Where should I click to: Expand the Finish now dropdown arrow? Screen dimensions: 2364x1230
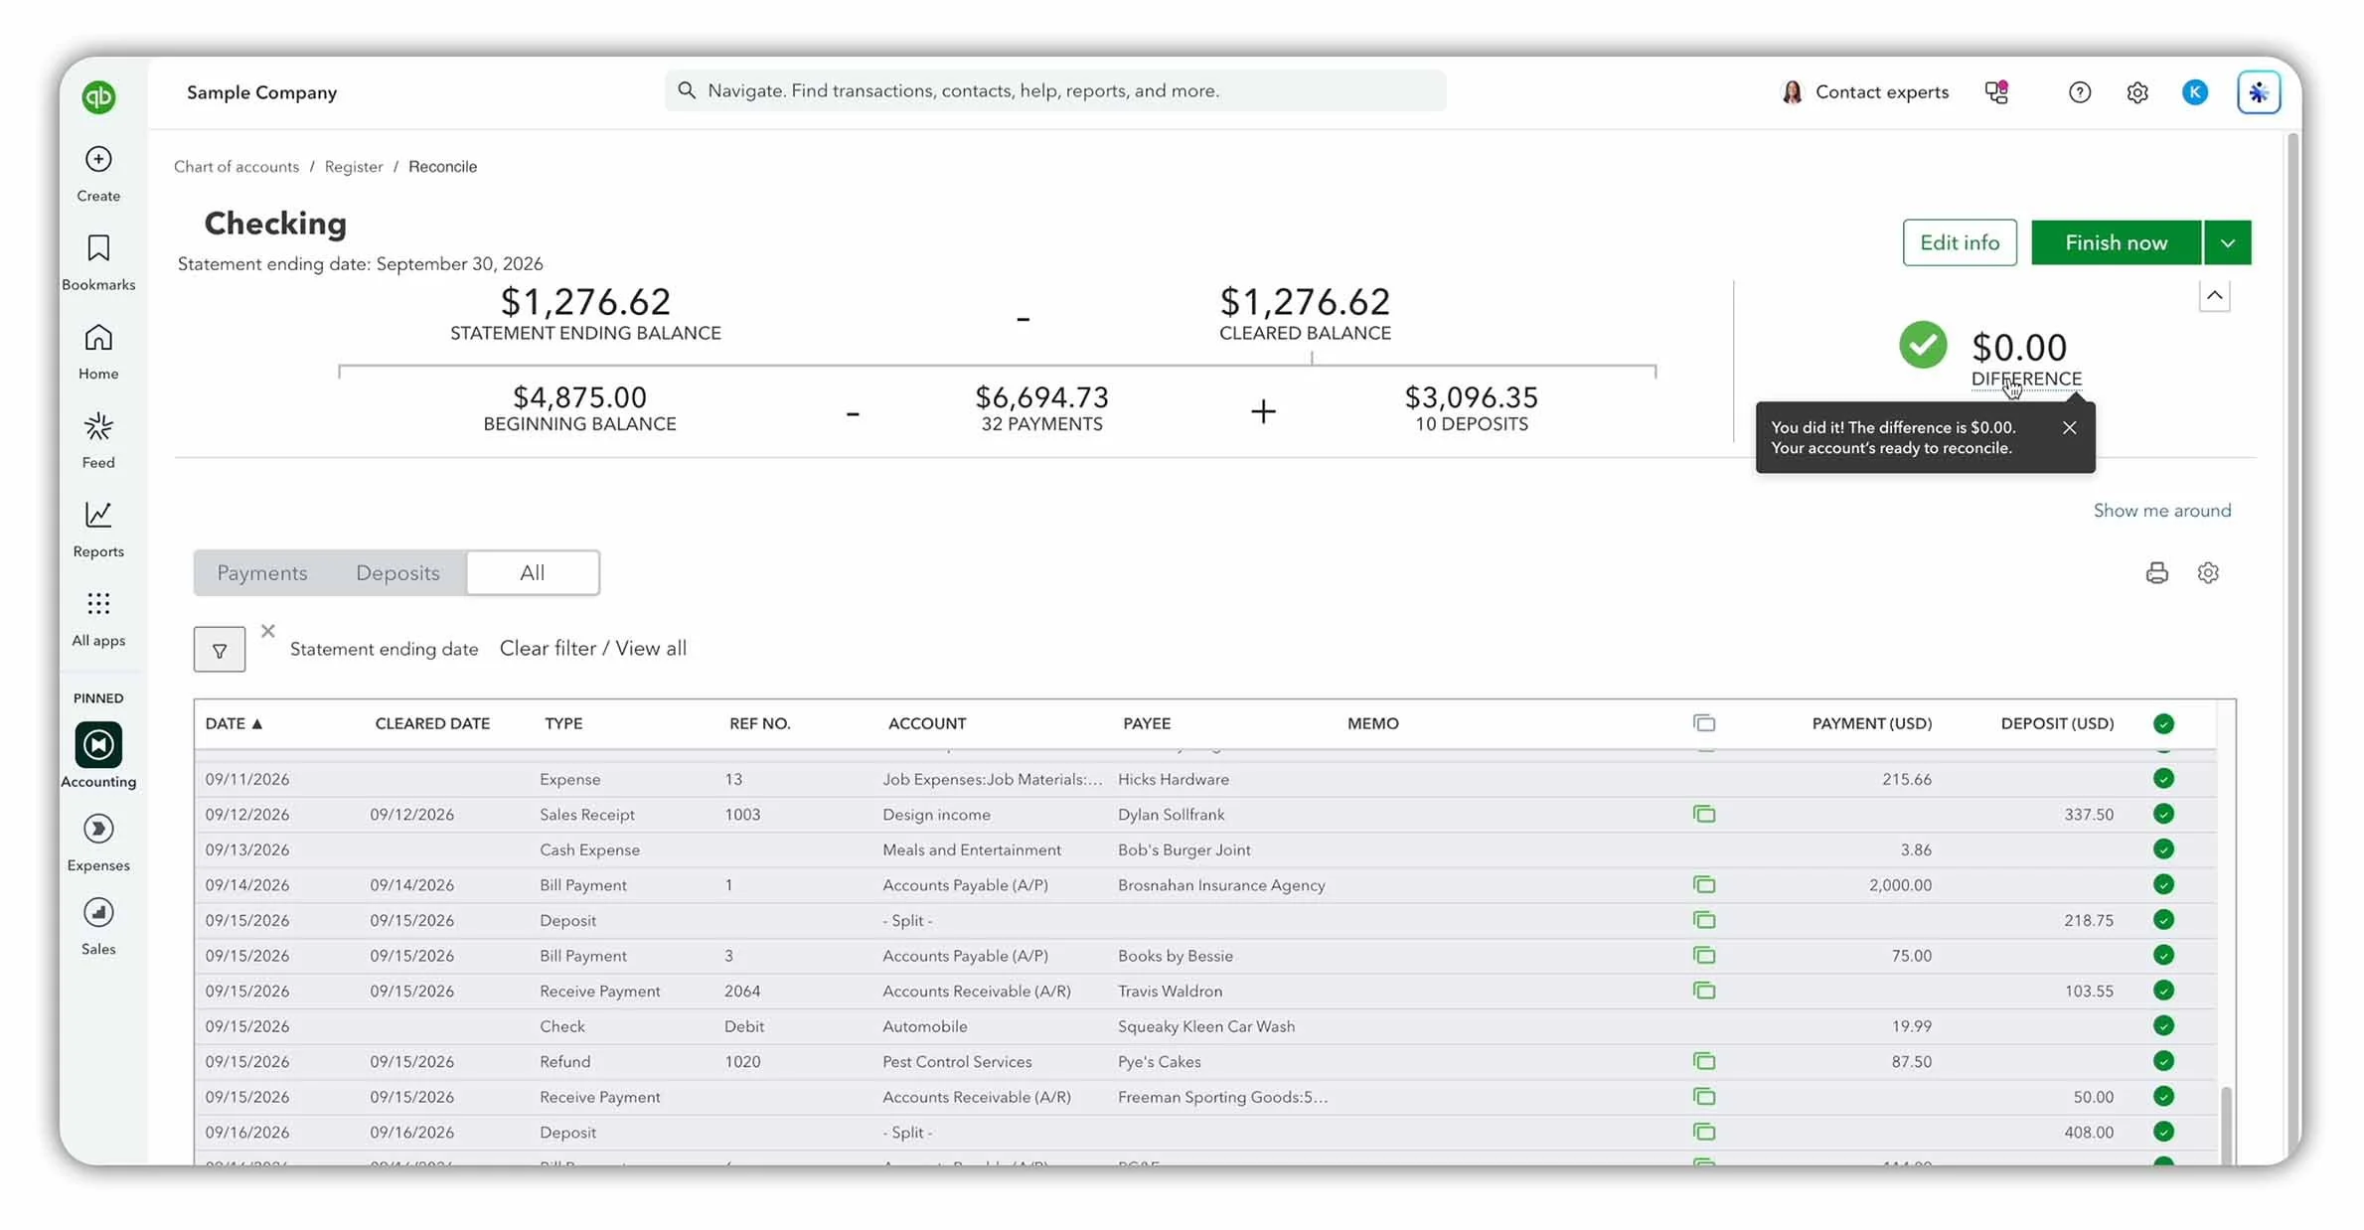pyautogui.click(x=2228, y=242)
